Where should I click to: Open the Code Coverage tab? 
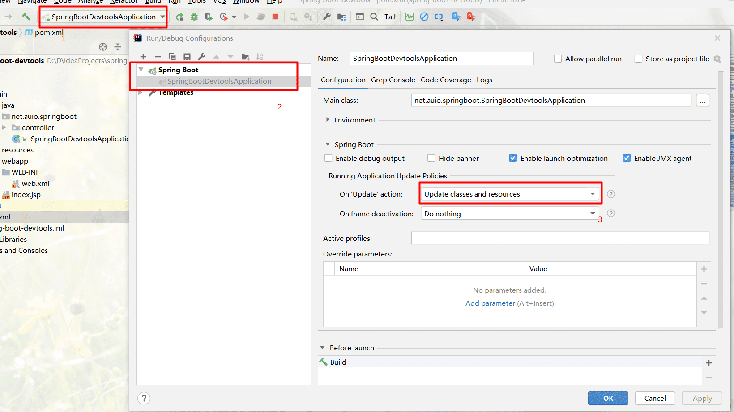tap(446, 80)
